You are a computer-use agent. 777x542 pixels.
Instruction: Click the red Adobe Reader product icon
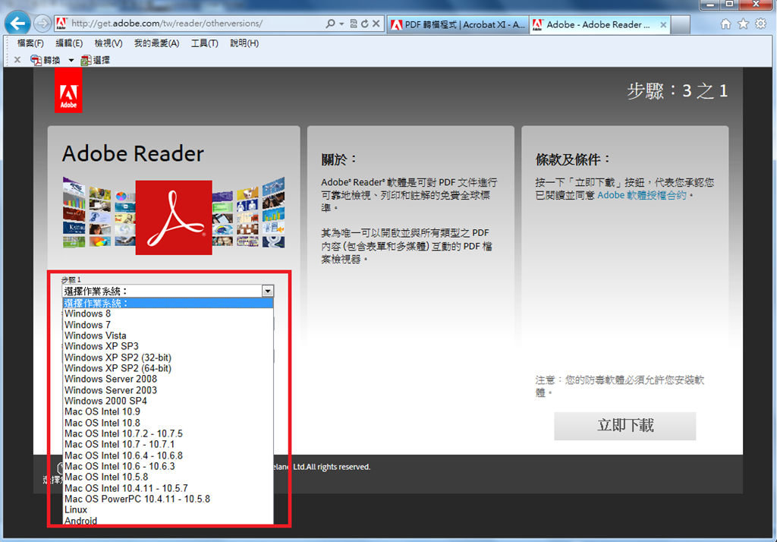pos(174,218)
